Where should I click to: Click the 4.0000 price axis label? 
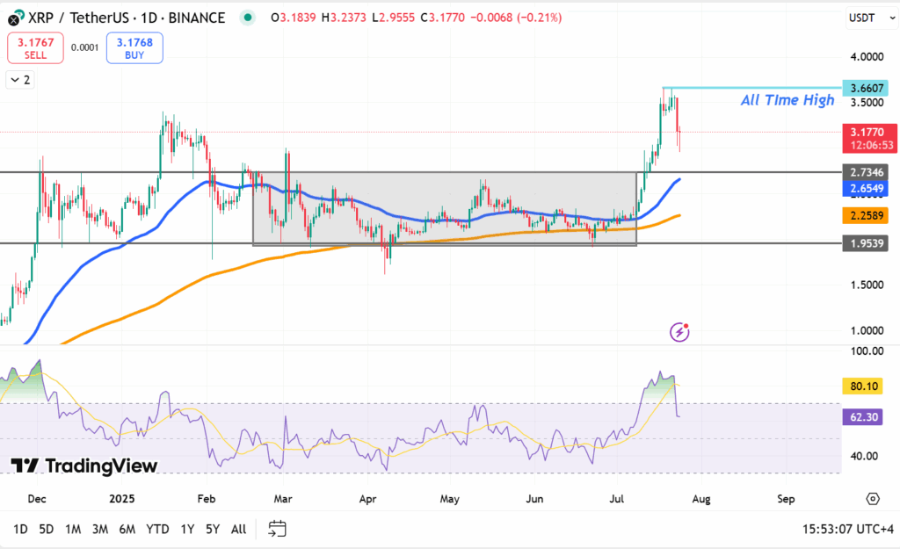(867, 57)
